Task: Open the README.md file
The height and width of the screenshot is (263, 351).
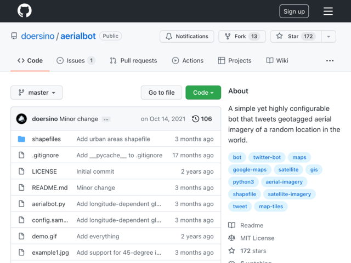Action: point(50,187)
